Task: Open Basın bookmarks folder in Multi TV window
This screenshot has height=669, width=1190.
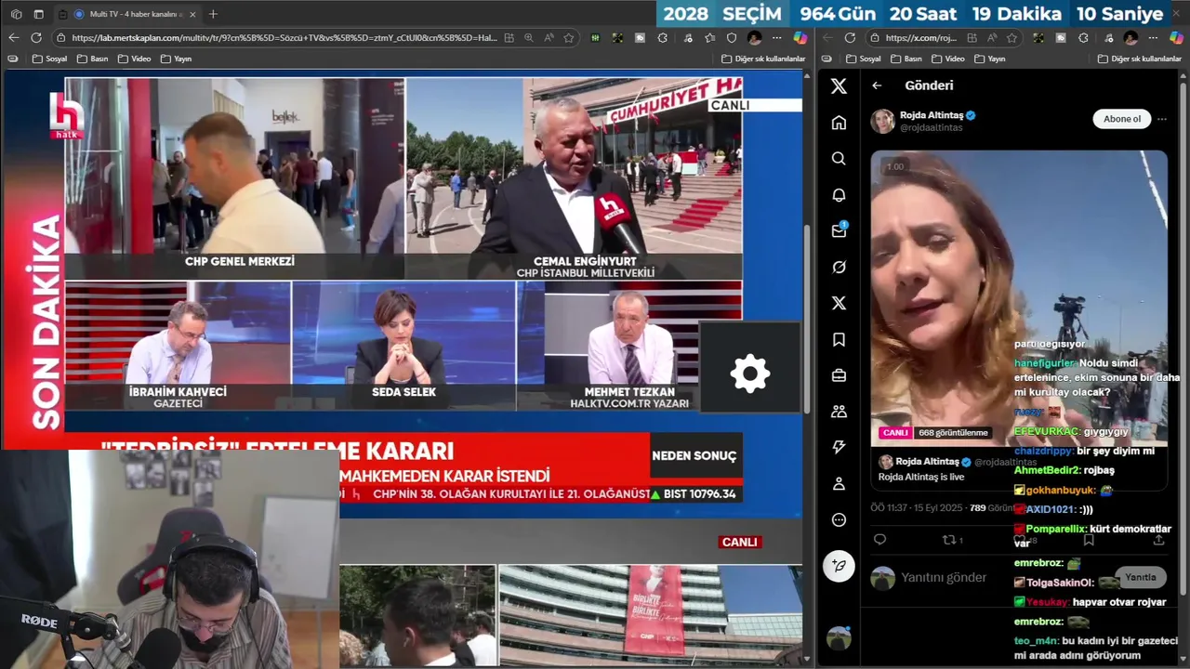Action: 93,59
